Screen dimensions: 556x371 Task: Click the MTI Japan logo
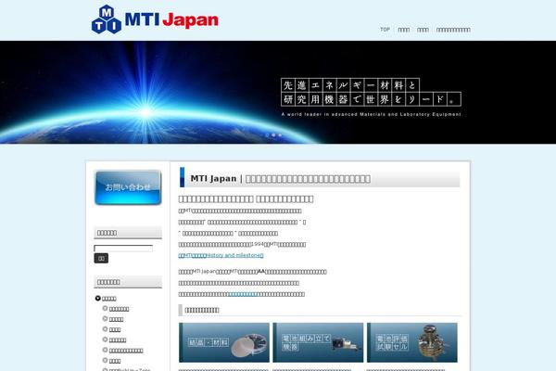pyautogui.click(x=155, y=19)
